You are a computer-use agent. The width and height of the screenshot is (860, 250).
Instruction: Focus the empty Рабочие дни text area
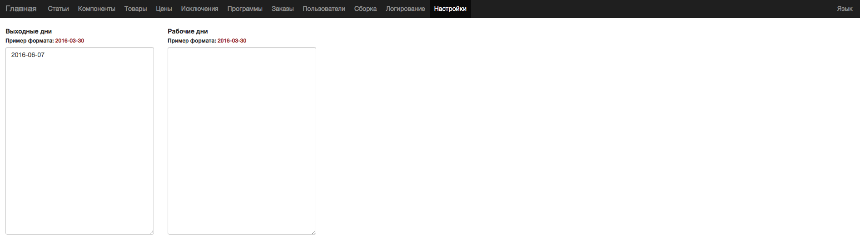tap(242, 140)
